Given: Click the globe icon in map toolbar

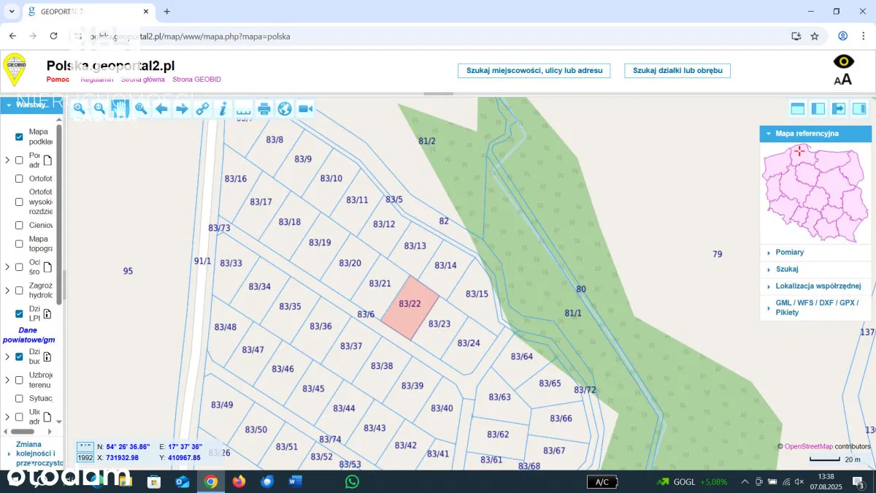Looking at the screenshot, I should [285, 109].
